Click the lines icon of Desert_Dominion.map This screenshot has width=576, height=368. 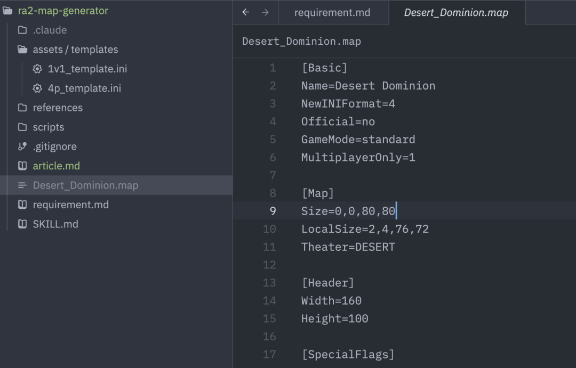click(22, 185)
